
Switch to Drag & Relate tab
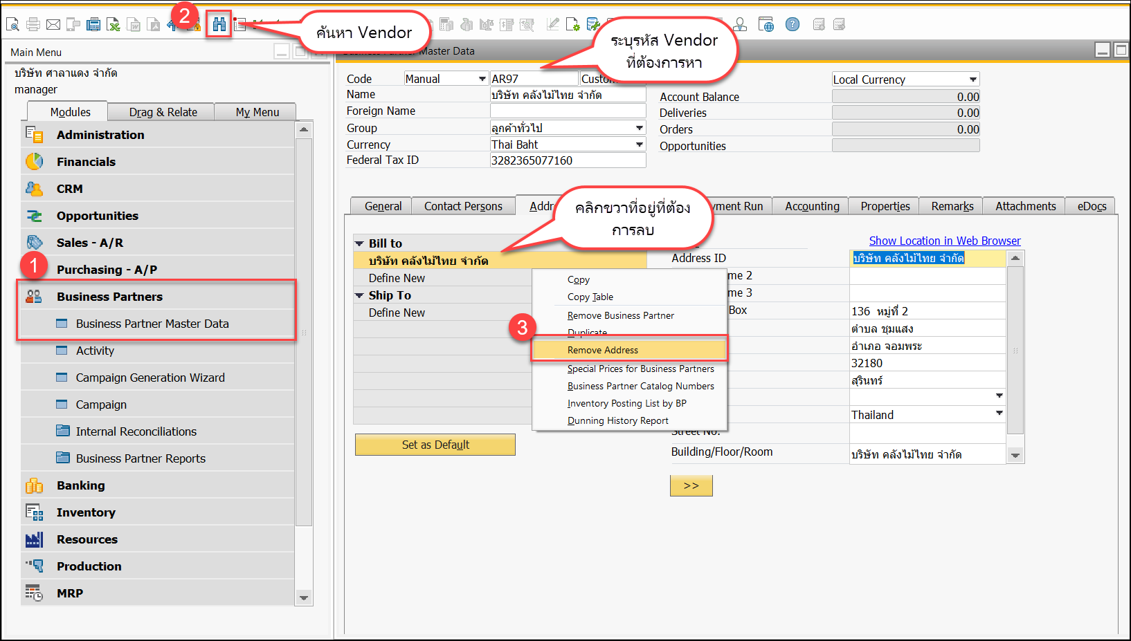[x=163, y=112]
